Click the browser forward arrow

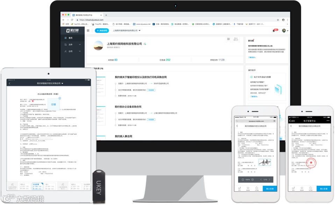[x=68, y=20]
